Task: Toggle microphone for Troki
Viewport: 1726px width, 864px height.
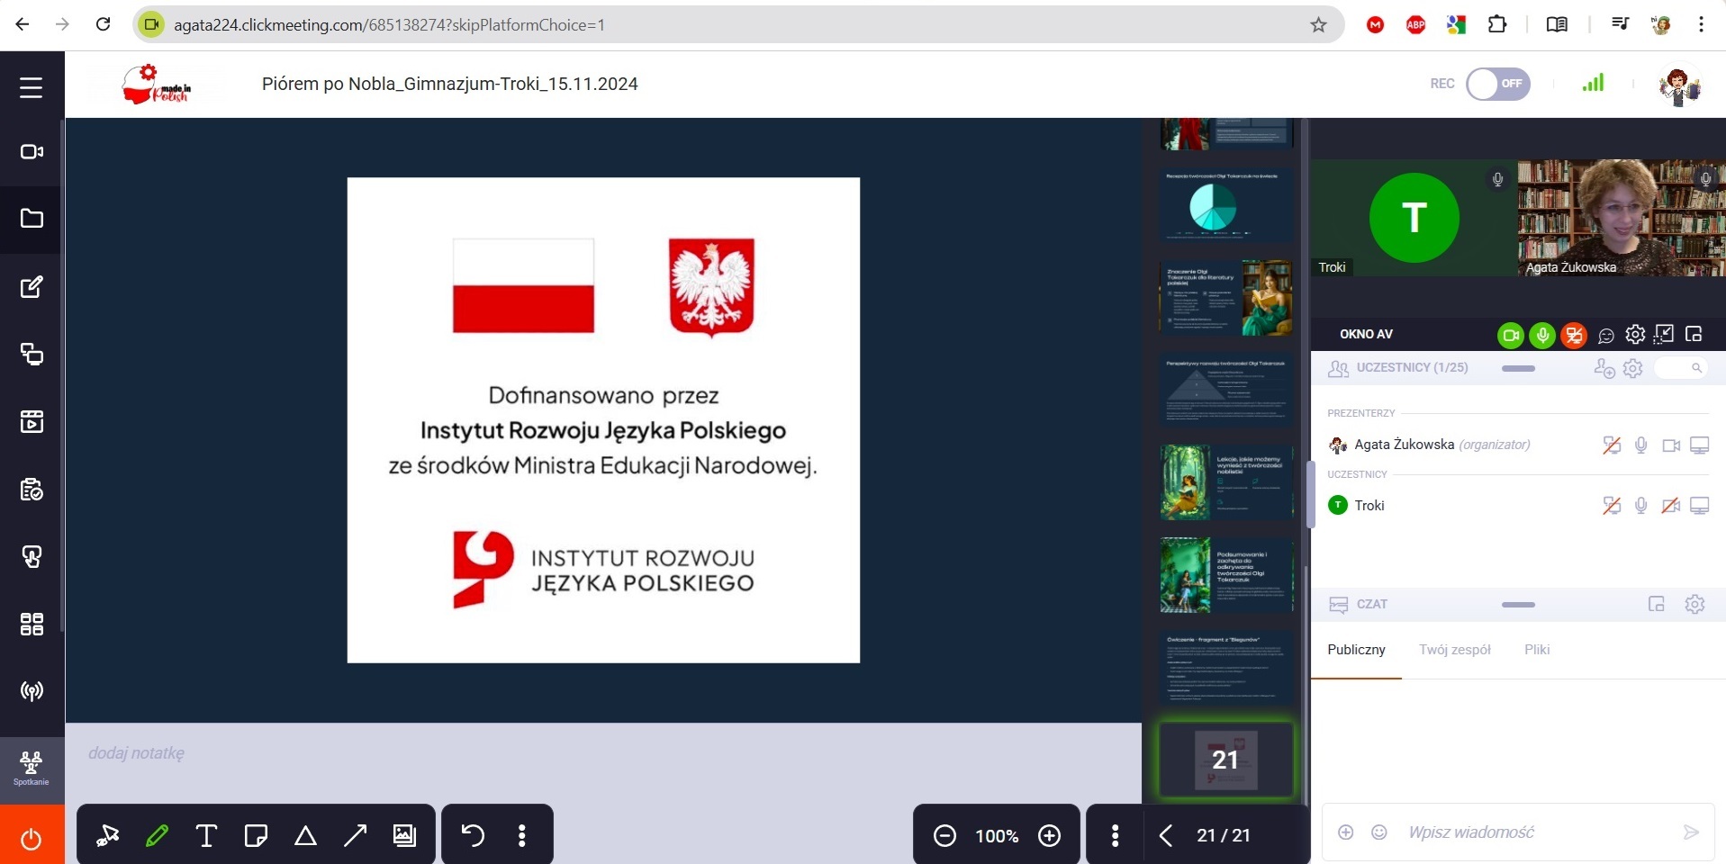Action: point(1641,506)
